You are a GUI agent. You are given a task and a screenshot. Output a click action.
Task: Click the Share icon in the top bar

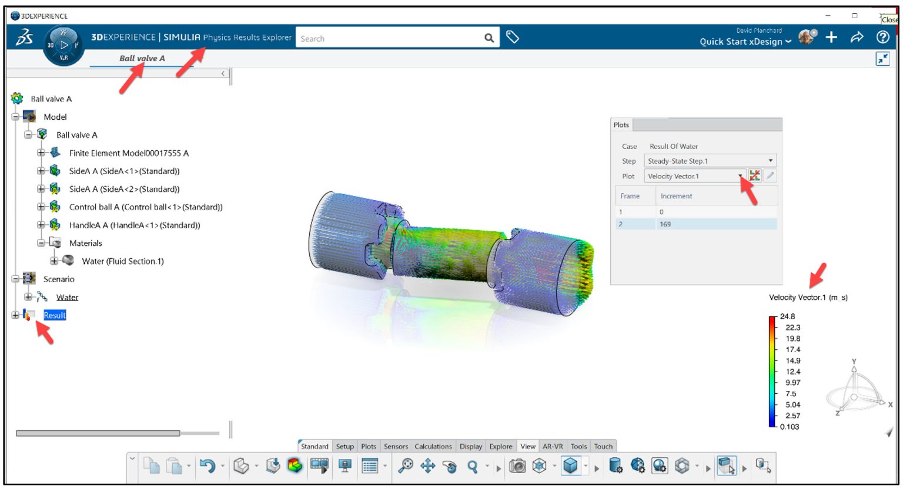click(x=857, y=37)
